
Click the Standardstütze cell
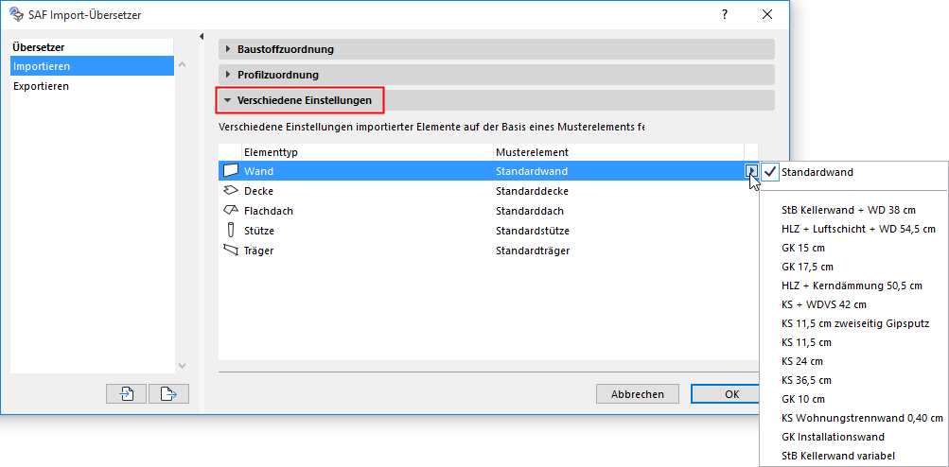click(533, 231)
